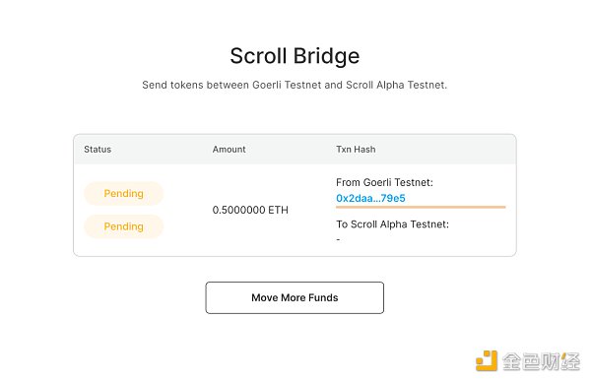Click the From Goerli Testnet label
591x382 pixels.
384,183
